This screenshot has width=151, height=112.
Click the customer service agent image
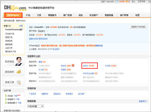pyautogui.click(x=19, y=62)
